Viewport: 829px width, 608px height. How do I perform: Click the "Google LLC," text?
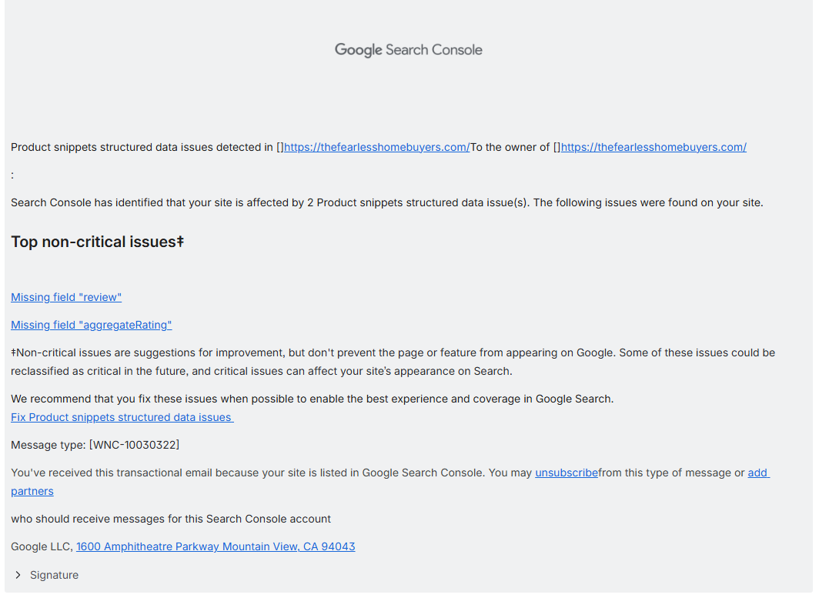pyautogui.click(x=42, y=547)
